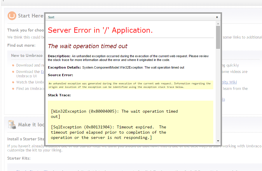Click the scroll up arrow in Sort dialog

pos(218,24)
